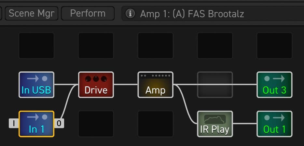The image size is (304, 146).
Task: Click the empty grid slot below Drive
Action: [96, 124]
